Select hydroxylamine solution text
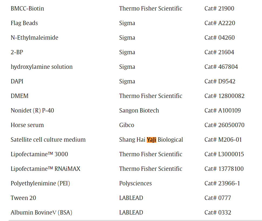This screenshot has height=221, width=262. pos(42,67)
